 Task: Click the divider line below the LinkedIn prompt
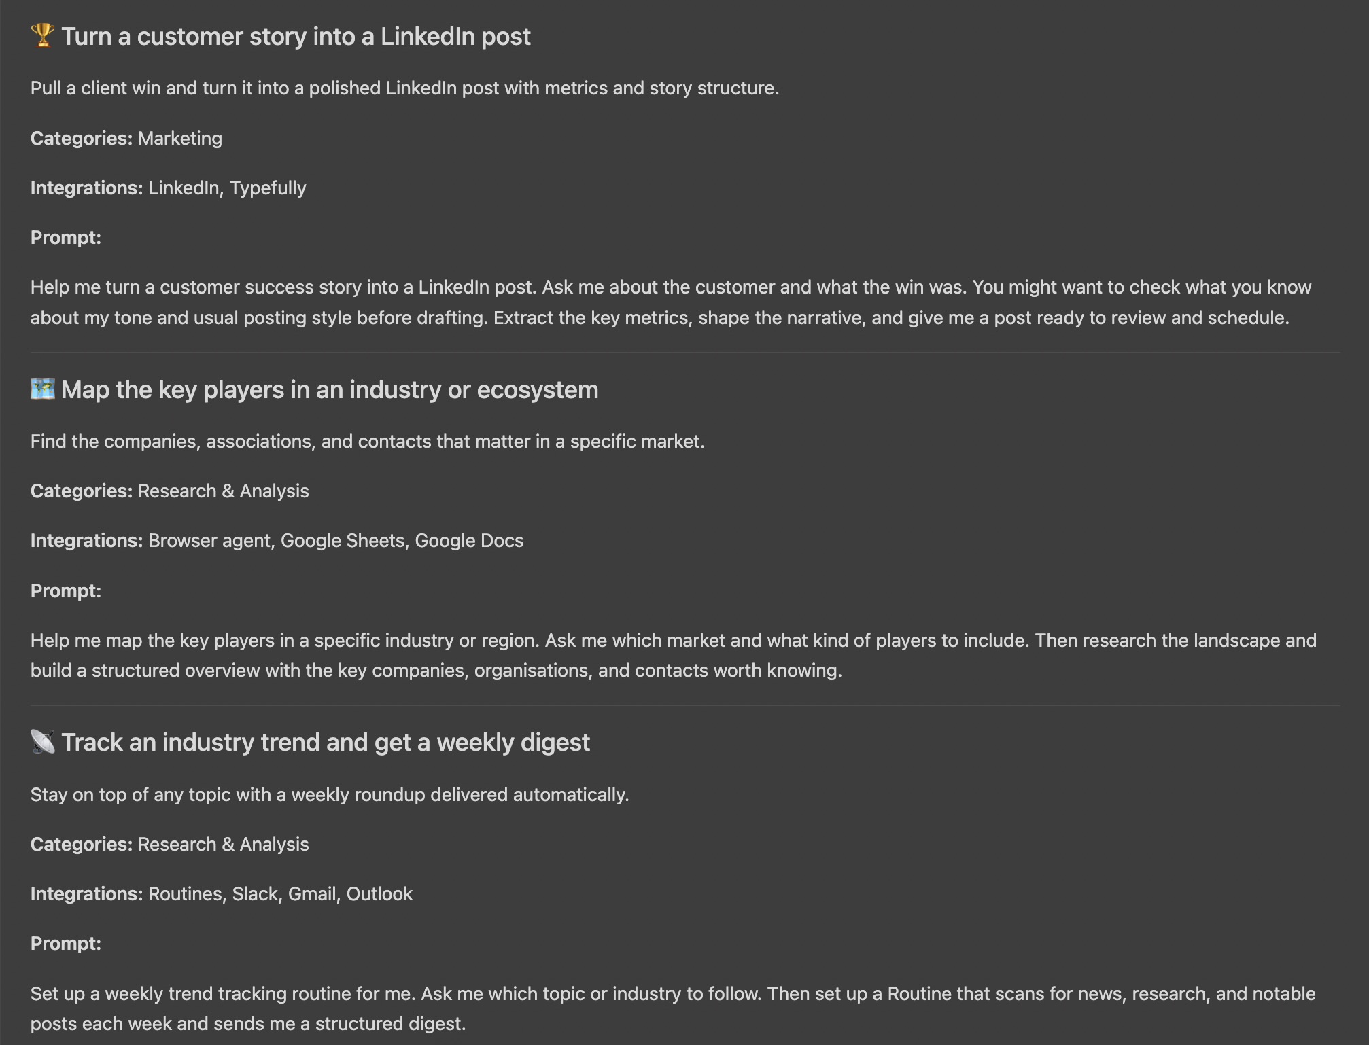(685, 352)
